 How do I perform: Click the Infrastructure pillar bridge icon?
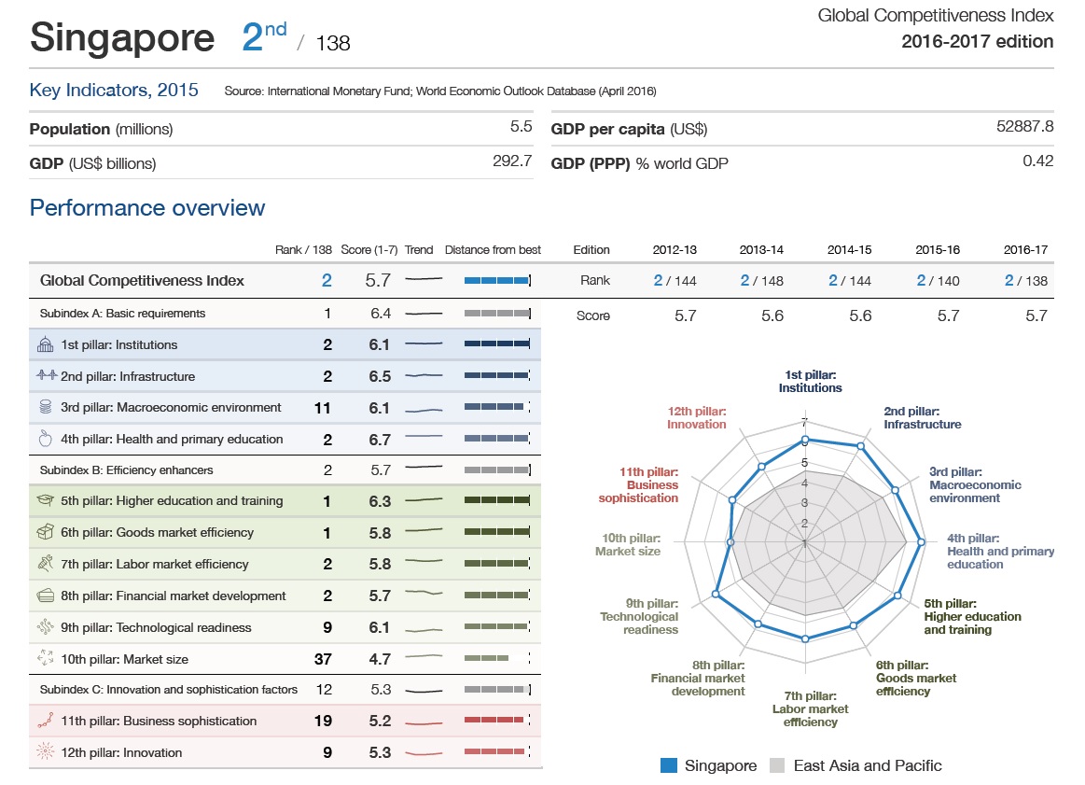point(47,375)
